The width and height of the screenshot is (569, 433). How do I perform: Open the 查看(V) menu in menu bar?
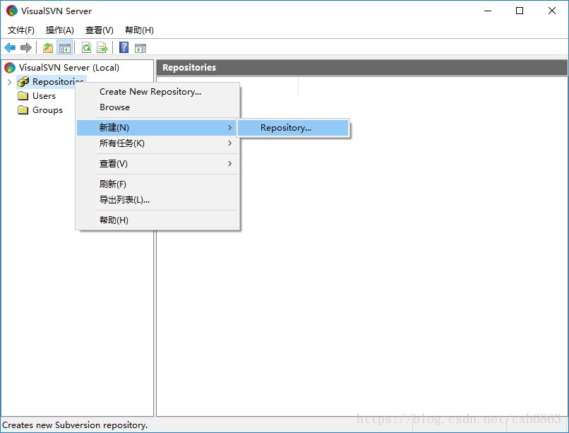coord(99,30)
